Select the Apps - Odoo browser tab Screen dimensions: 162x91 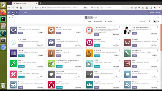[x=25, y=3]
